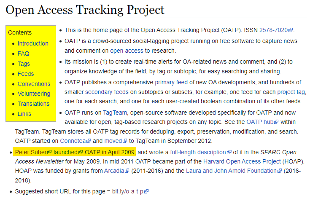The width and height of the screenshot is (310, 201).
Task: Click external-link icon after 2578-7020
Action: pyautogui.click(x=291, y=30)
